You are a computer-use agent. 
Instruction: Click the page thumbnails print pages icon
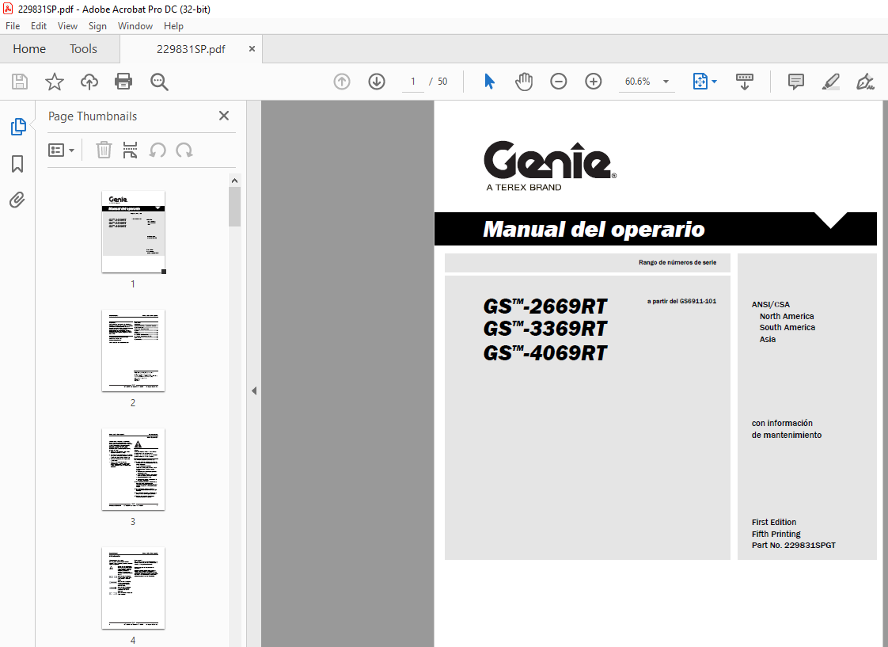pyautogui.click(x=131, y=150)
